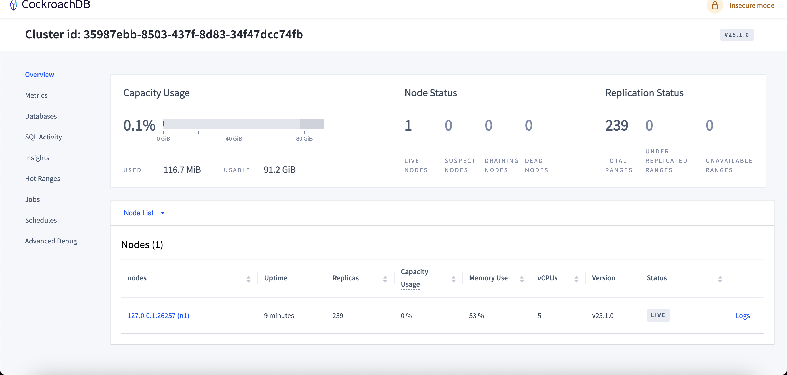Click the Insecure mode lock icon
Screen dimensions: 787x375
click(715, 5)
